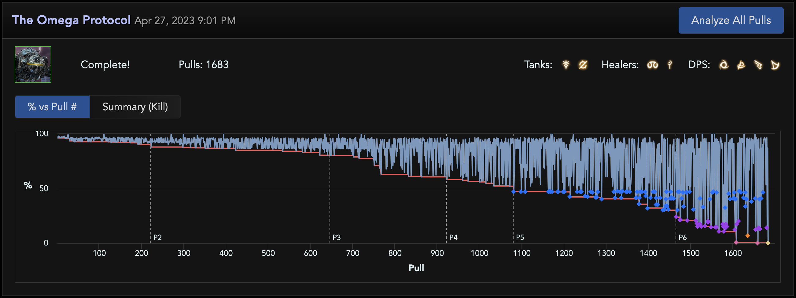
Task: Select the orange diamond marker in P6
Action: (x=747, y=236)
